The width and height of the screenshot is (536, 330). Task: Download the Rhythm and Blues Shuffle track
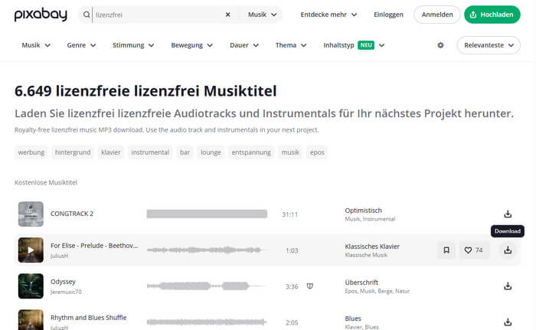(508, 322)
